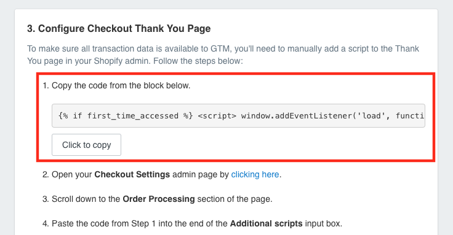Click the bold 'Checkout Settings' text
Viewport: 453px width, 235px height.
pos(132,174)
